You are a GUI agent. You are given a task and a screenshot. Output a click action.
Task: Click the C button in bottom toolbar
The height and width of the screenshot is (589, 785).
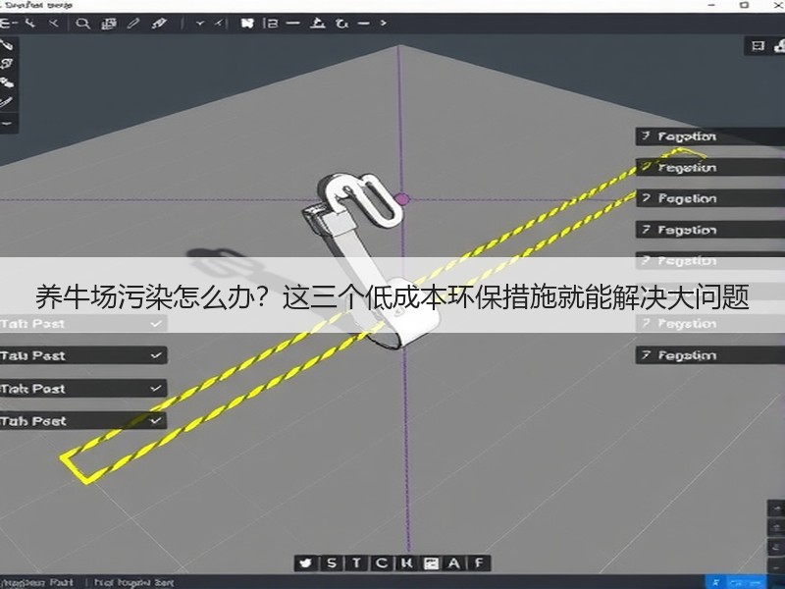pos(381,563)
